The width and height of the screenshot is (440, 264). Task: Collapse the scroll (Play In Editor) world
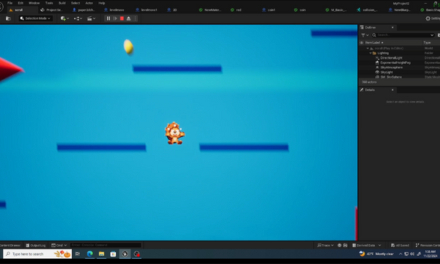367,48
